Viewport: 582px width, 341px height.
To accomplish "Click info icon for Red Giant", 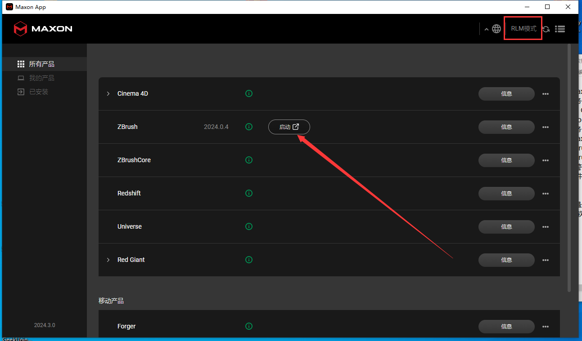I will [x=249, y=260].
